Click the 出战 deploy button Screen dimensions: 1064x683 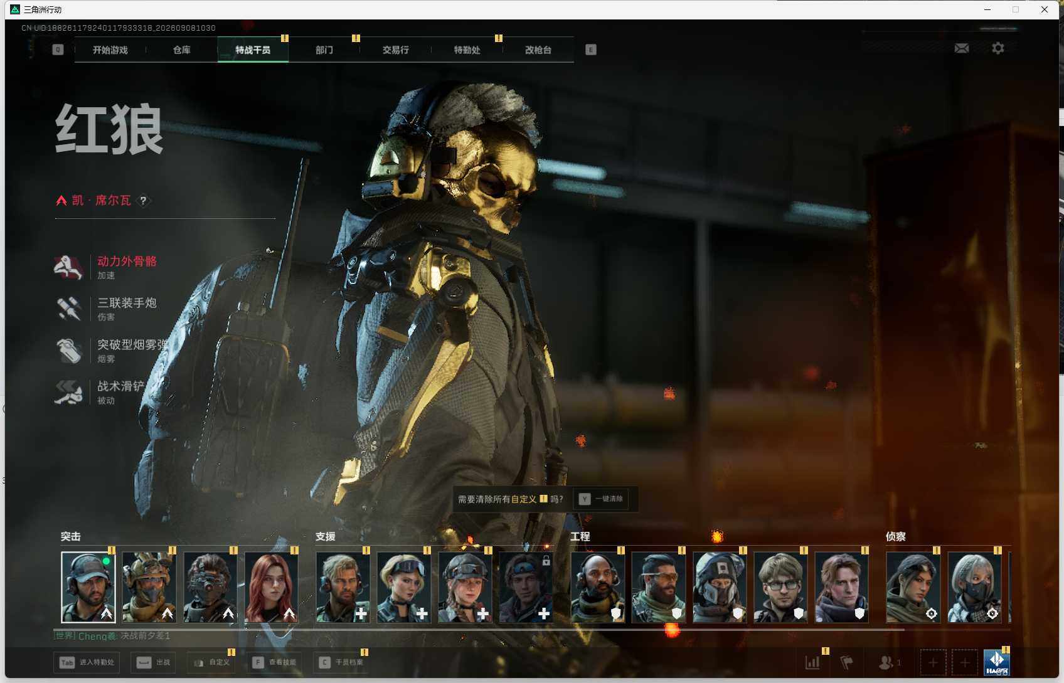(154, 662)
